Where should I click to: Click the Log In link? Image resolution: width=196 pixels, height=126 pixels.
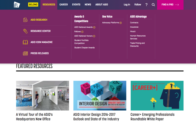(x=127, y=5)
